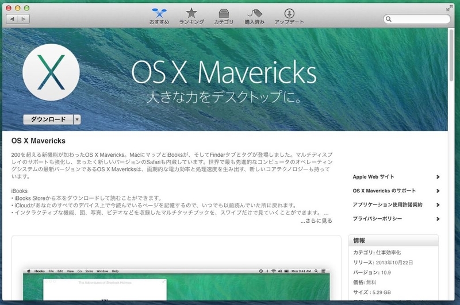Click the OS X Mavericks round X icon
This screenshot has width=460, height=305.
pyautogui.click(x=51, y=72)
